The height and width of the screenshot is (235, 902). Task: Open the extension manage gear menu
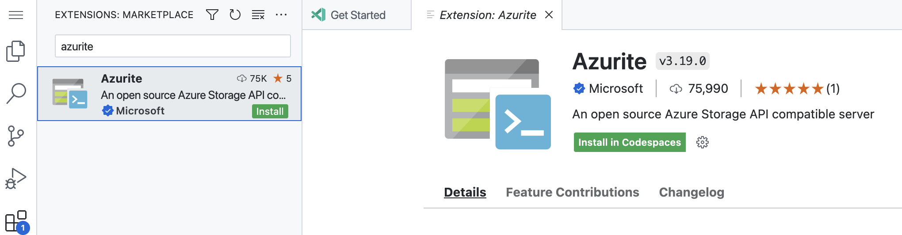pyautogui.click(x=702, y=142)
